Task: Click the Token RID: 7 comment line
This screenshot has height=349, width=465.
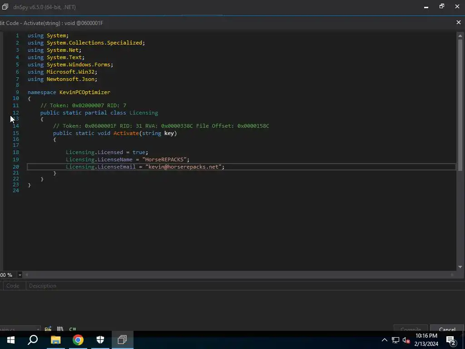Action: (84, 105)
